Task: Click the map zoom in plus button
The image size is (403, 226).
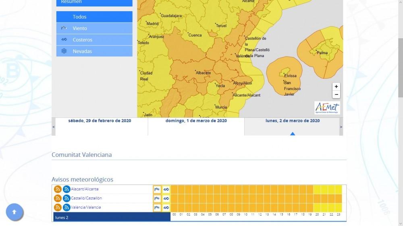Action: tap(336, 86)
